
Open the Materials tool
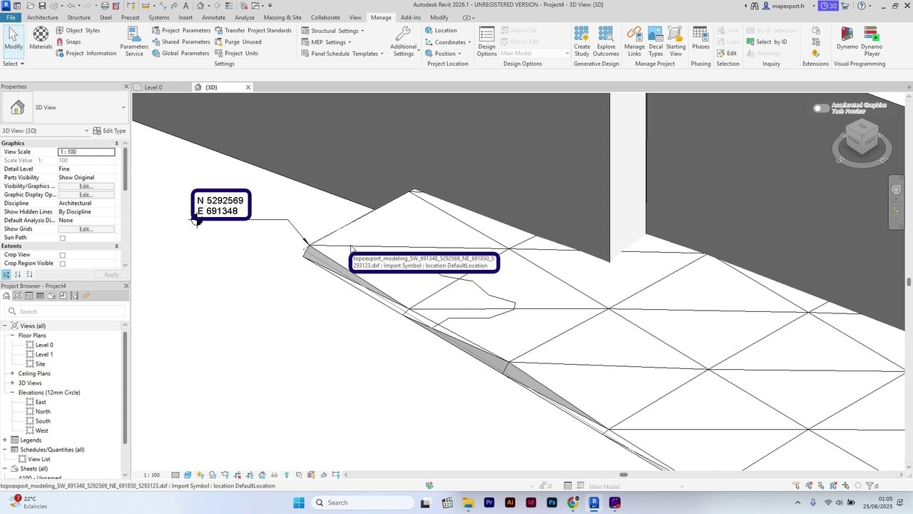41,39
